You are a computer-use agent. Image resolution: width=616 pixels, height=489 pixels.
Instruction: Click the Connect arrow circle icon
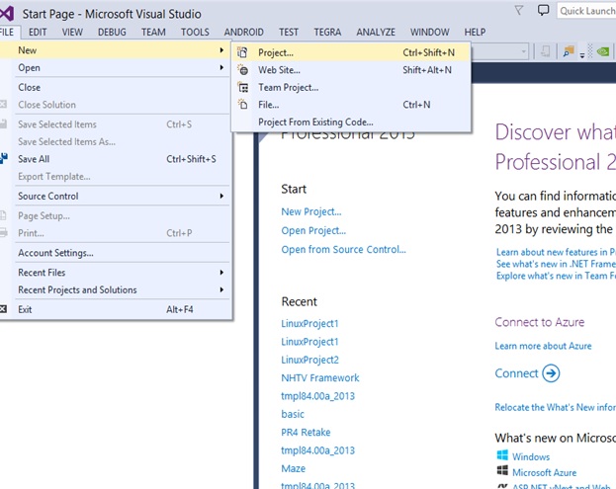coord(551,372)
